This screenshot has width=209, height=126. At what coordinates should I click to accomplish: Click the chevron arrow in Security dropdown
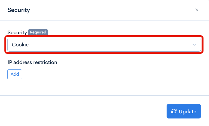pyautogui.click(x=194, y=45)
